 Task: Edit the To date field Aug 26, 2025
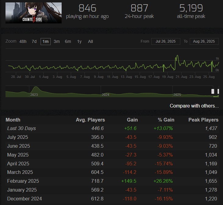point(204,41)
